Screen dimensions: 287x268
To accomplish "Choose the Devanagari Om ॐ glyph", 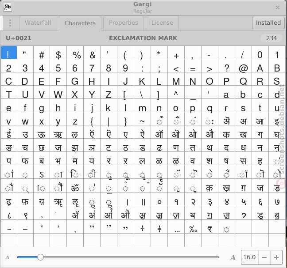I will [75, 185].
